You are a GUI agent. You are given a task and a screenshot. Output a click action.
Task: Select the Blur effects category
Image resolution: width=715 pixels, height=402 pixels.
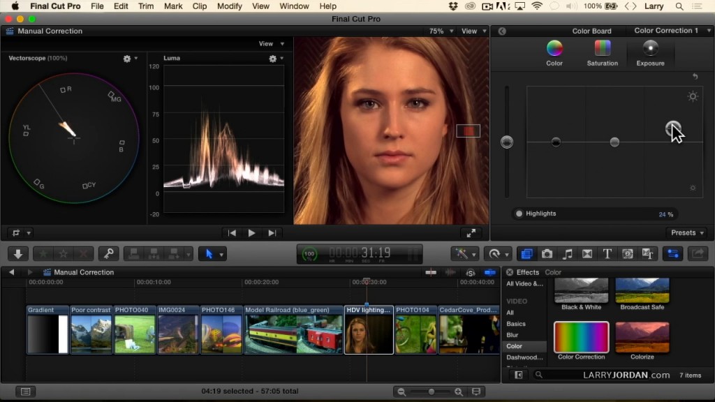coord(512,335)
